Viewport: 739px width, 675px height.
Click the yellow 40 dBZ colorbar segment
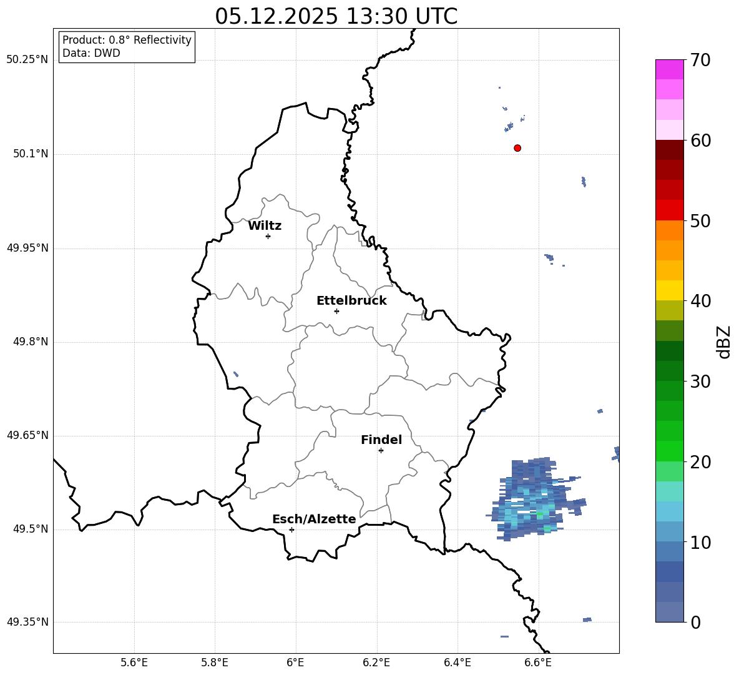(x=669, y=290)
